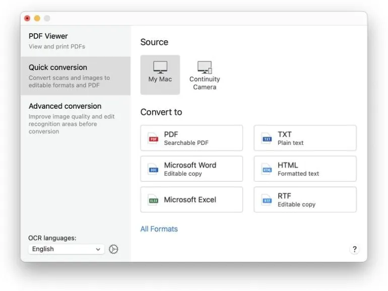Open the All Formats link
This screenshot has height=291, width=388.
click(159, 229)
